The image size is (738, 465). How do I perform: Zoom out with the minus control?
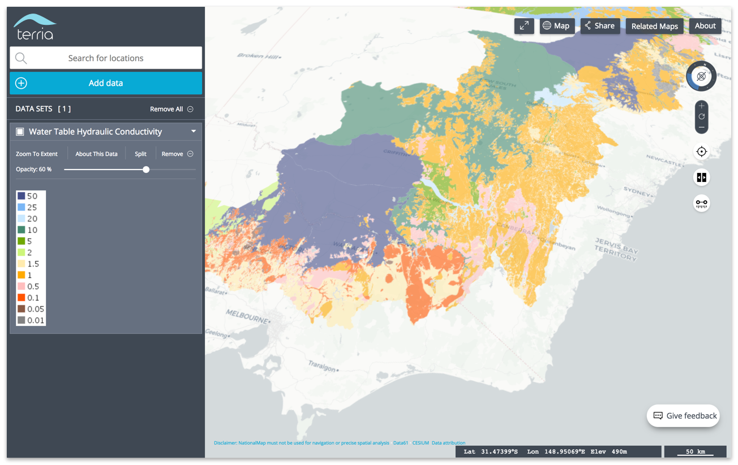click(x=701, y=127)
